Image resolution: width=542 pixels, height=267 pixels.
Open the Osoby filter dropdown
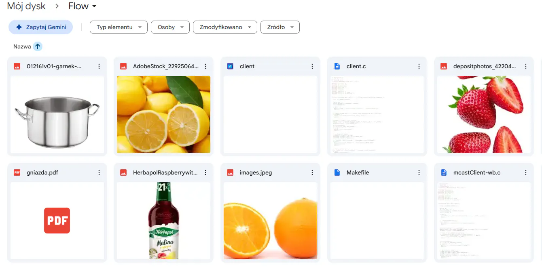point(170,27)
